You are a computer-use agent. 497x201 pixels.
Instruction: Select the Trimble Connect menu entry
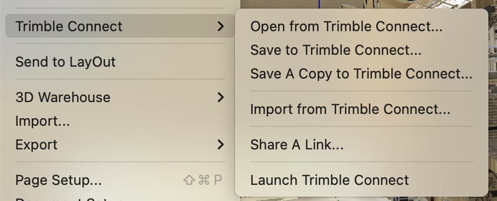pos(120,26)
